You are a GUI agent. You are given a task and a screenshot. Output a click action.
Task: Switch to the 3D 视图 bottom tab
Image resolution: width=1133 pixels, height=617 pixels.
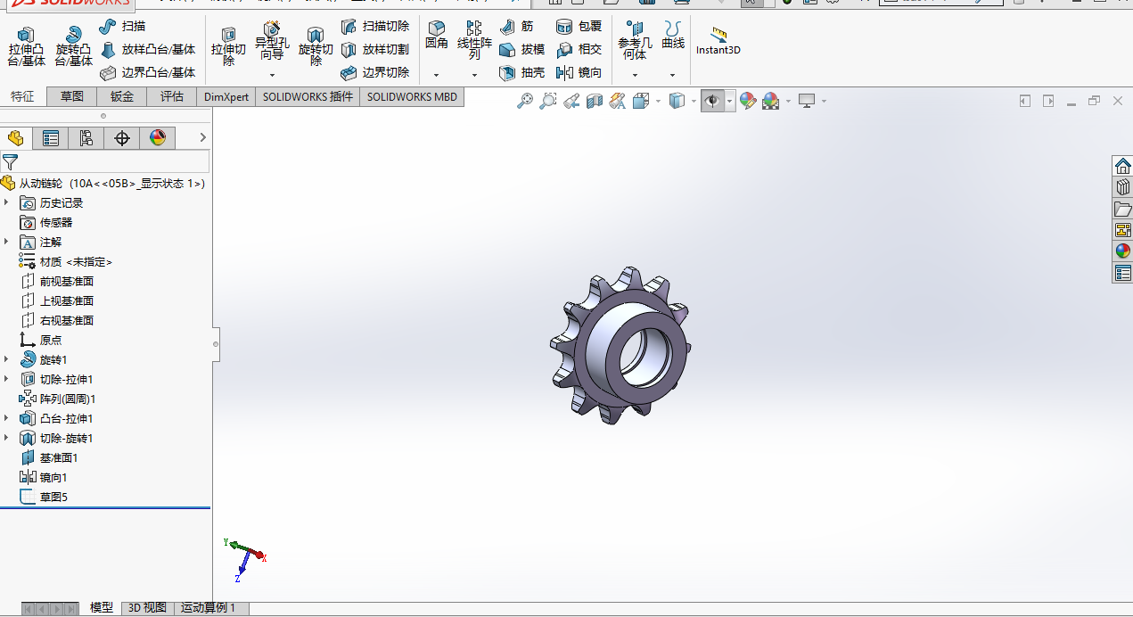point(147,608)
